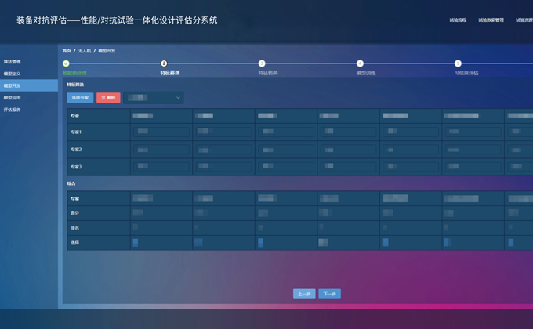Open first dropdown field in 专家1 row
This screenshot has height=329, width=533.
click(161, 132)
